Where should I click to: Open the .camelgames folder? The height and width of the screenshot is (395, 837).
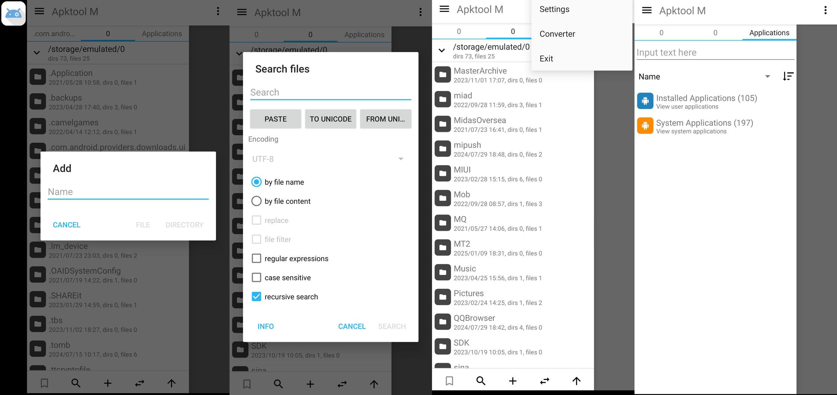pos(108,127)
